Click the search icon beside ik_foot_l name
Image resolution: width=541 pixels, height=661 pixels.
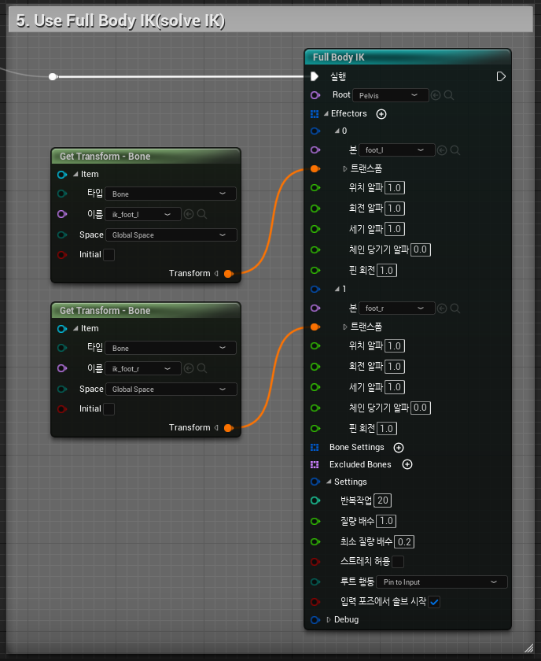[x=202, y=214]
